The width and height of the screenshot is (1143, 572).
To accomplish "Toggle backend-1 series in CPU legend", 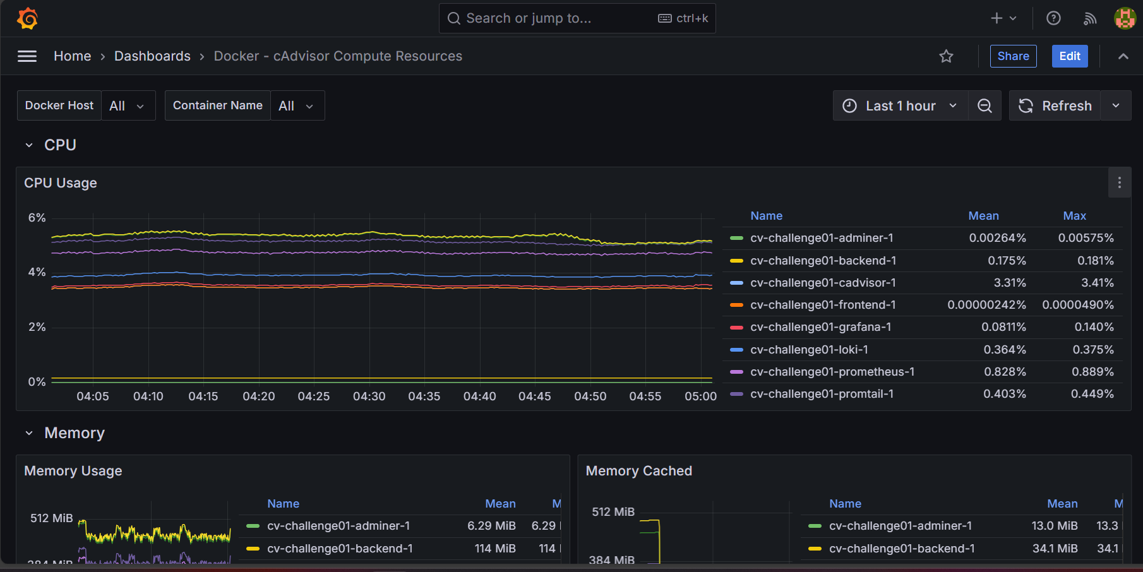I will point(823,261).
